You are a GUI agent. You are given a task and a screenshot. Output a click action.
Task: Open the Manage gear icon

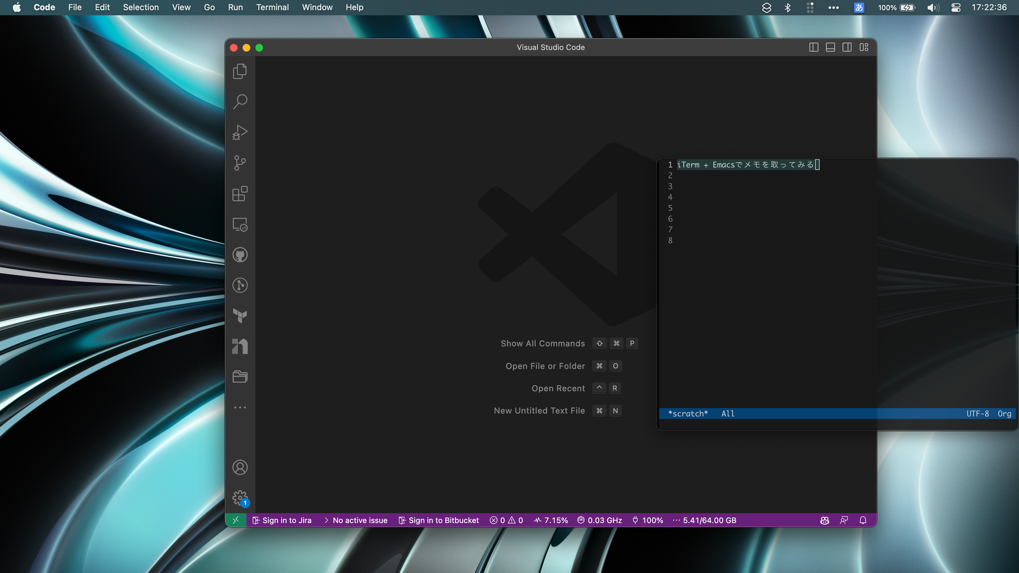point(240,498)
